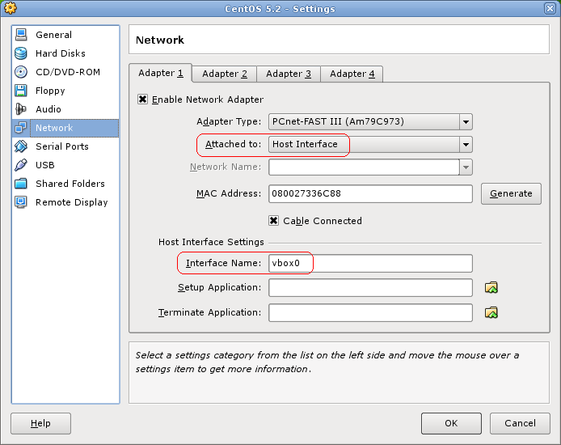Switch to the Adapter 2 tab
This screenshot has height=445, width=561.
pyautogui.click(x=224, y=74)
